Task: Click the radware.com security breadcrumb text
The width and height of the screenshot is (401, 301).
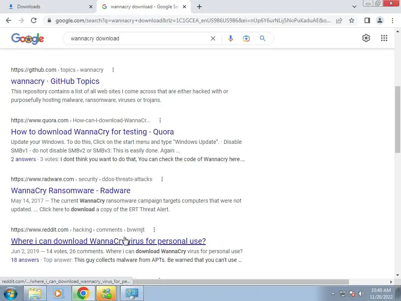Action: pyautogui.click(x=81, y=179)
